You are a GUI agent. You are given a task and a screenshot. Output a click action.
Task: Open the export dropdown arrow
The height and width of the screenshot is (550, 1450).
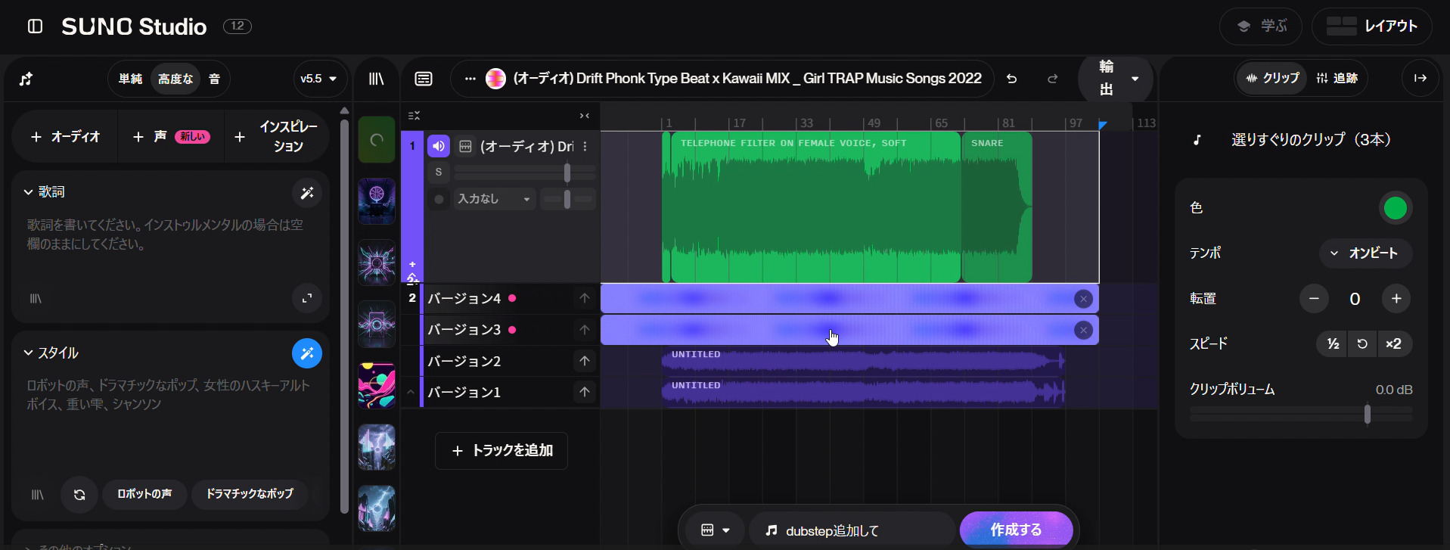coord(1135,79)
